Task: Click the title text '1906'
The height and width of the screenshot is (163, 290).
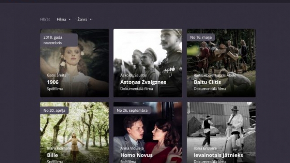Action: click(53, 82)
